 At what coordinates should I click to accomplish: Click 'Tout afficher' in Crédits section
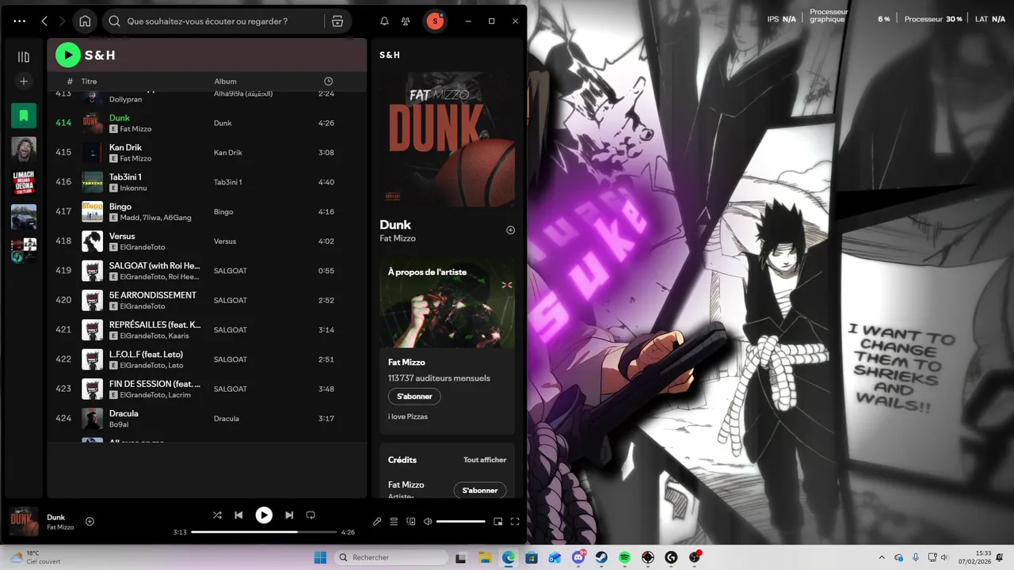pos(485,460)
